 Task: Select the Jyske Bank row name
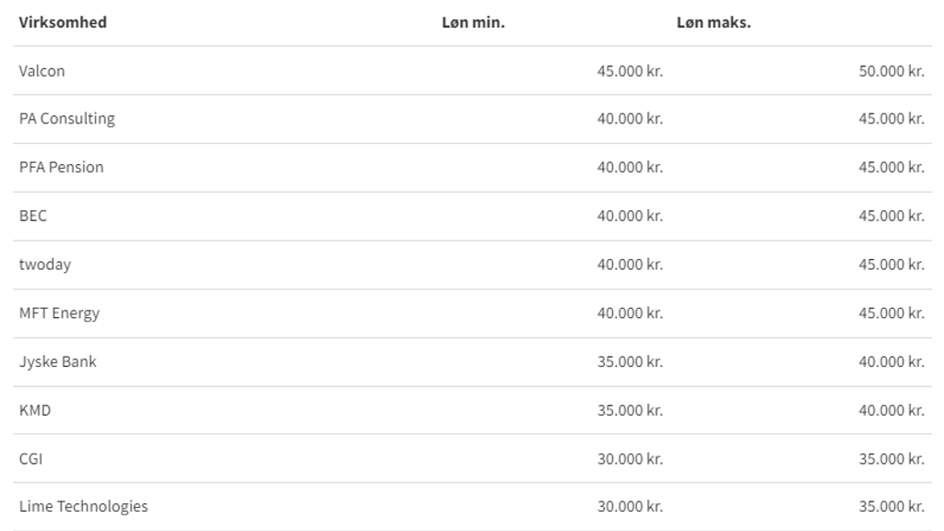58,361
